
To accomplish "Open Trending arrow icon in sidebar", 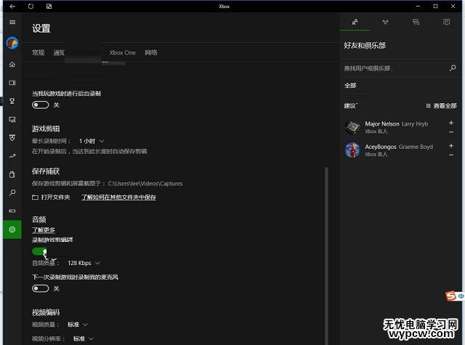I will pyautogui.click(x=12, y=156).
